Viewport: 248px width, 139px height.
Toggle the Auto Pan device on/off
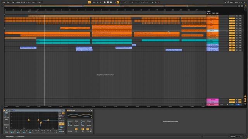[x=68, y=110]
